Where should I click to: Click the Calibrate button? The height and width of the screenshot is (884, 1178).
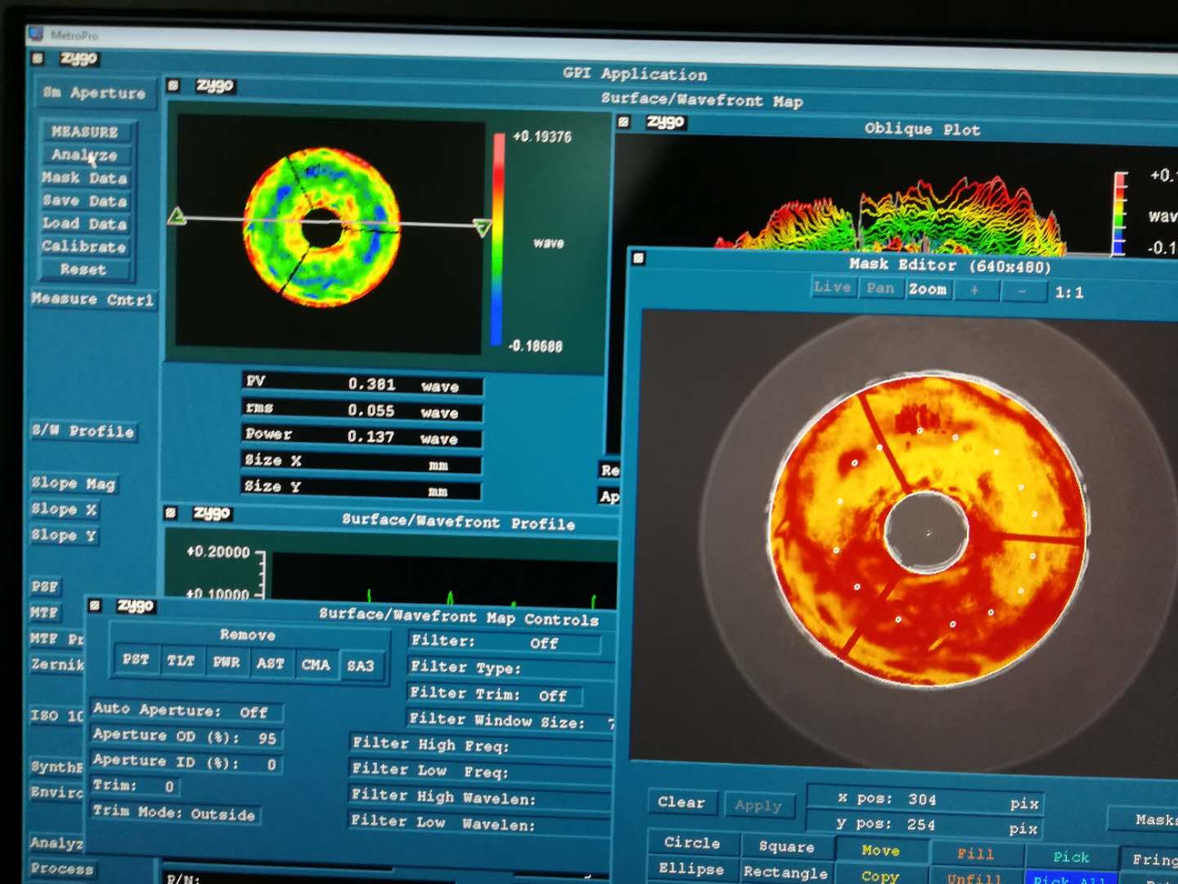(x=84, y=246)
